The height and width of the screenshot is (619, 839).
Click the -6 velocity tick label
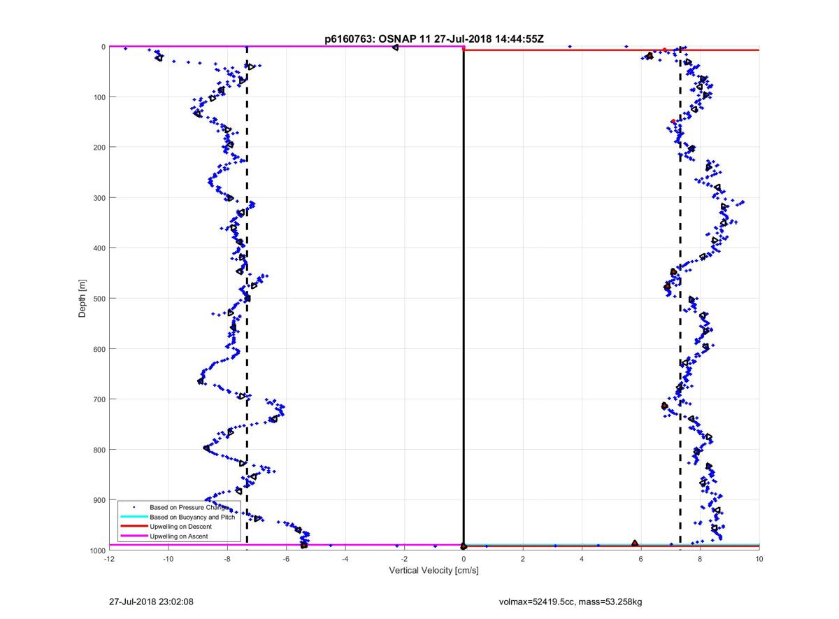coord(286,559)
